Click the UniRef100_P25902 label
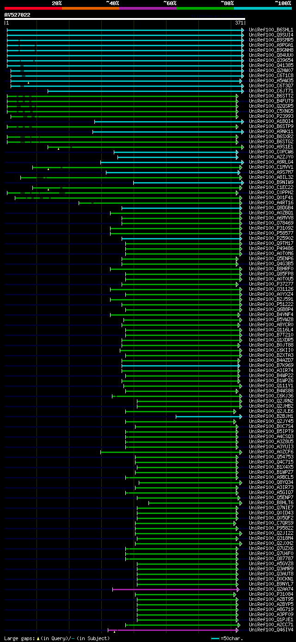 (271, 238)
